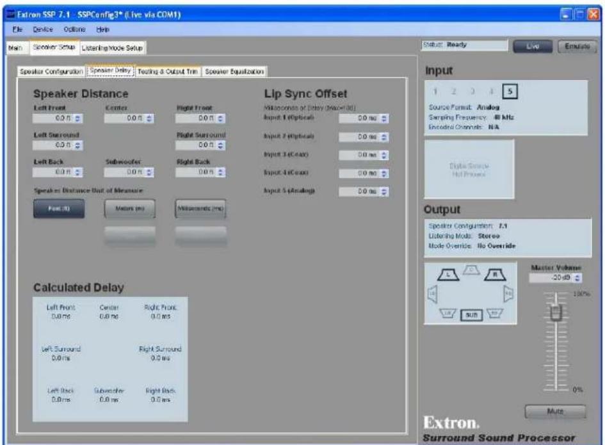Click the Left Front distance field

(x=58, y=118)
